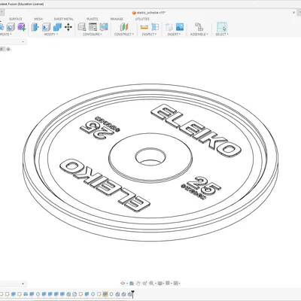Click the Orbit navigation icon

pos(123,283)
